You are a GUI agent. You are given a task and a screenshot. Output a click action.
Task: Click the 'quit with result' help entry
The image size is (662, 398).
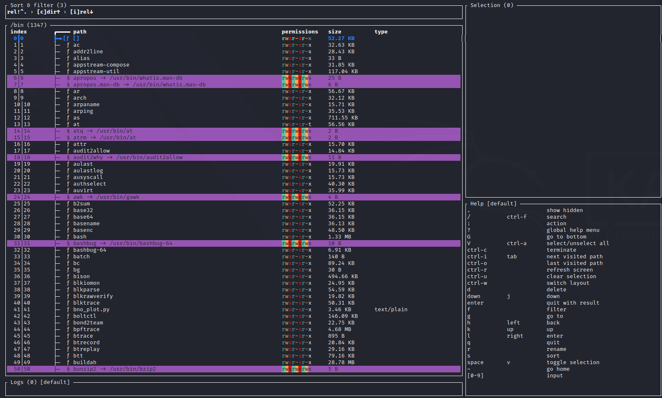point(573,303)
